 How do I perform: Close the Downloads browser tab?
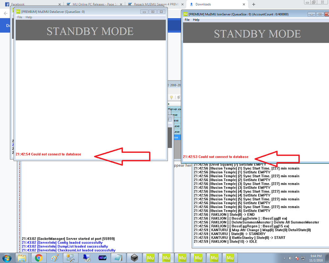[x=244, y=4]
